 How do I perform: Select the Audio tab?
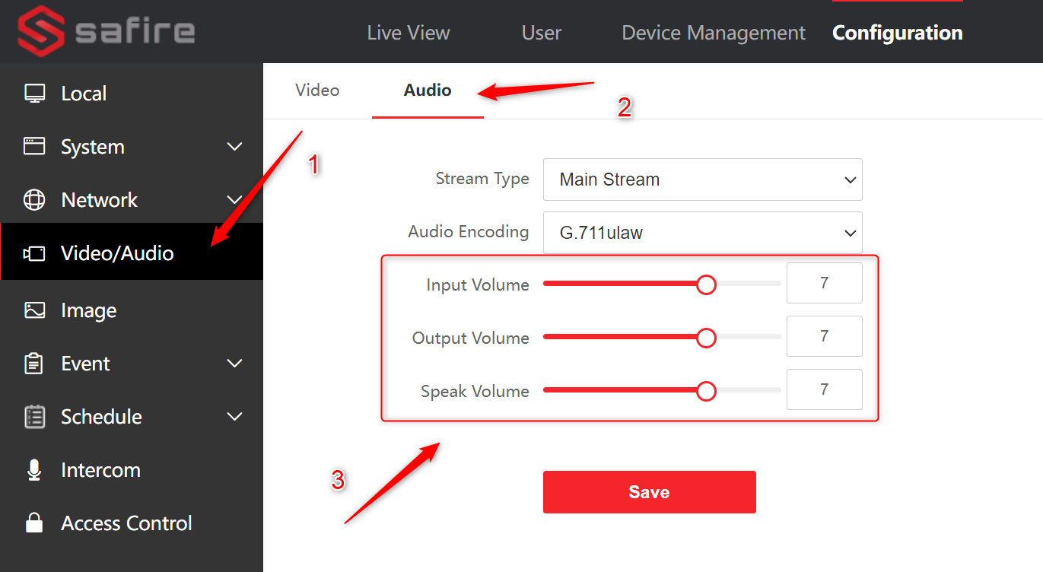pos(428,90)
